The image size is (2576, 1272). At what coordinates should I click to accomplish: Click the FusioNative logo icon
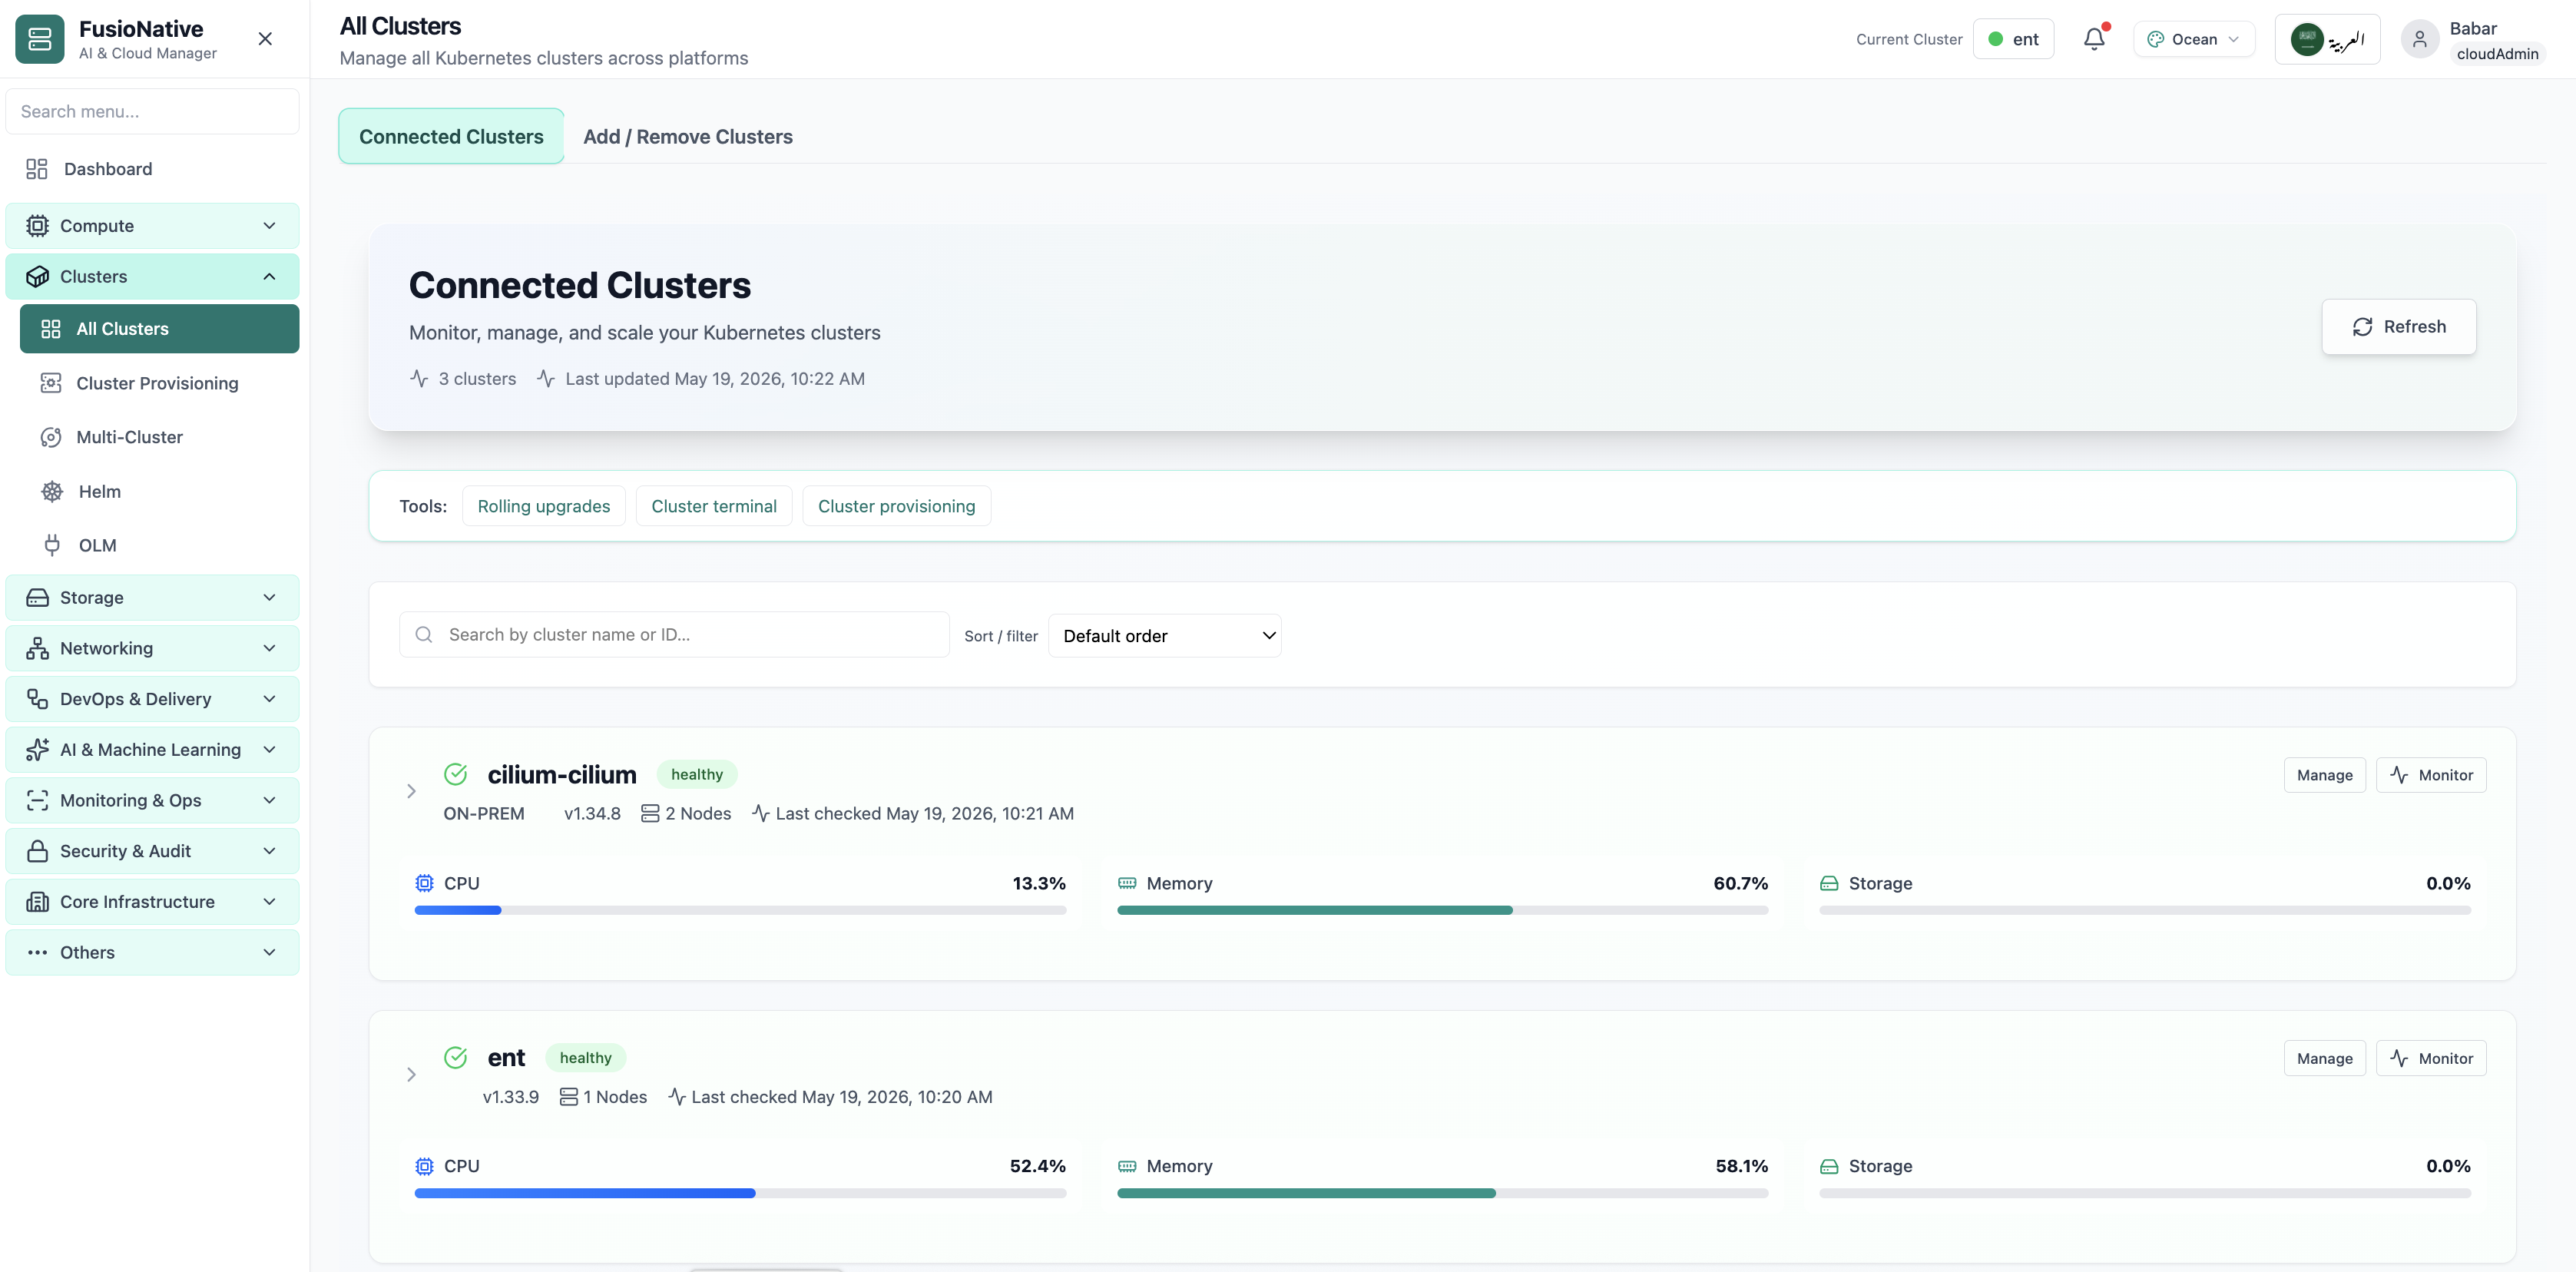40,39
